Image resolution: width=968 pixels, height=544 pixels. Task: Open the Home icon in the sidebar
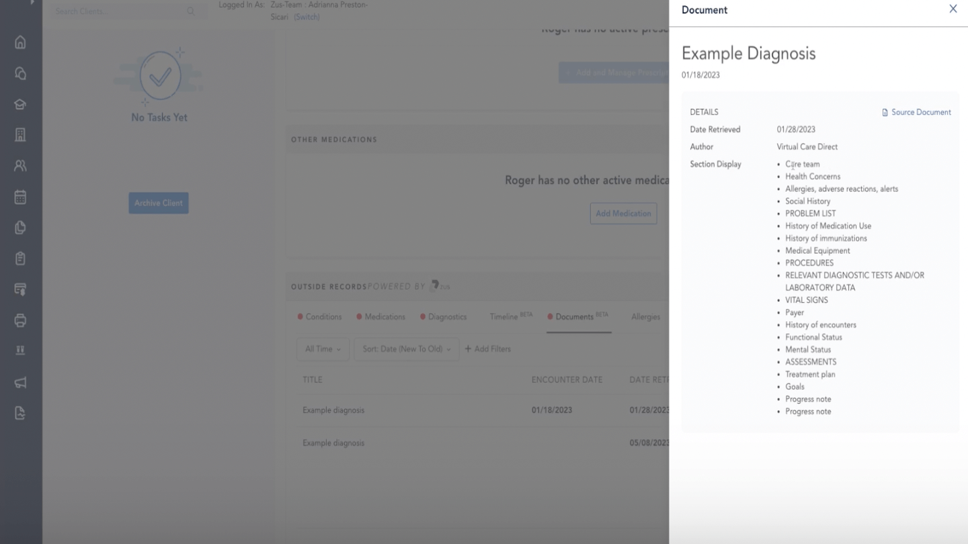[x=20, y=42]
